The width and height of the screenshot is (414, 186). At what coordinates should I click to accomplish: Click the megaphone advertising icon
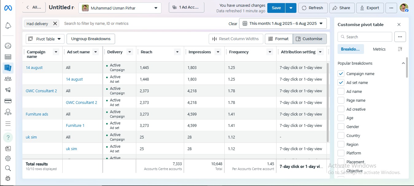tap(8, 90)
